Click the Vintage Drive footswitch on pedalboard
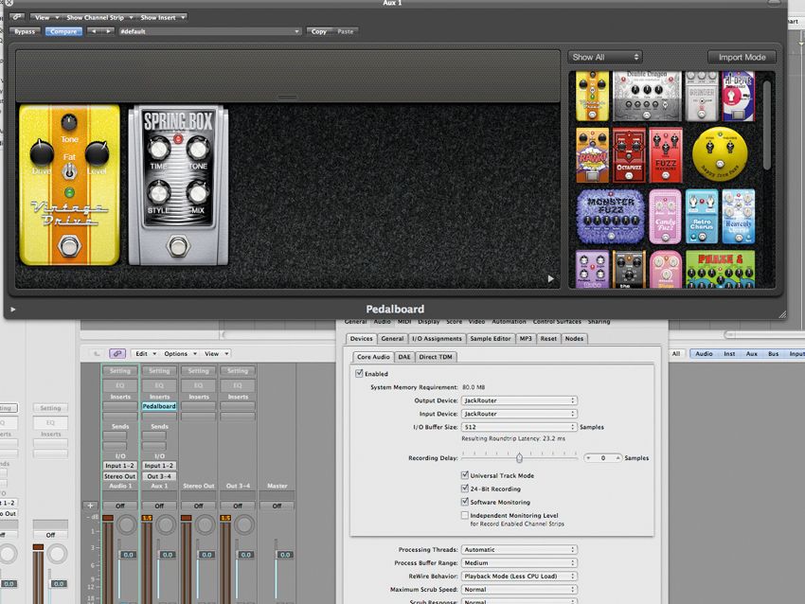 click(x=69, y=246)
